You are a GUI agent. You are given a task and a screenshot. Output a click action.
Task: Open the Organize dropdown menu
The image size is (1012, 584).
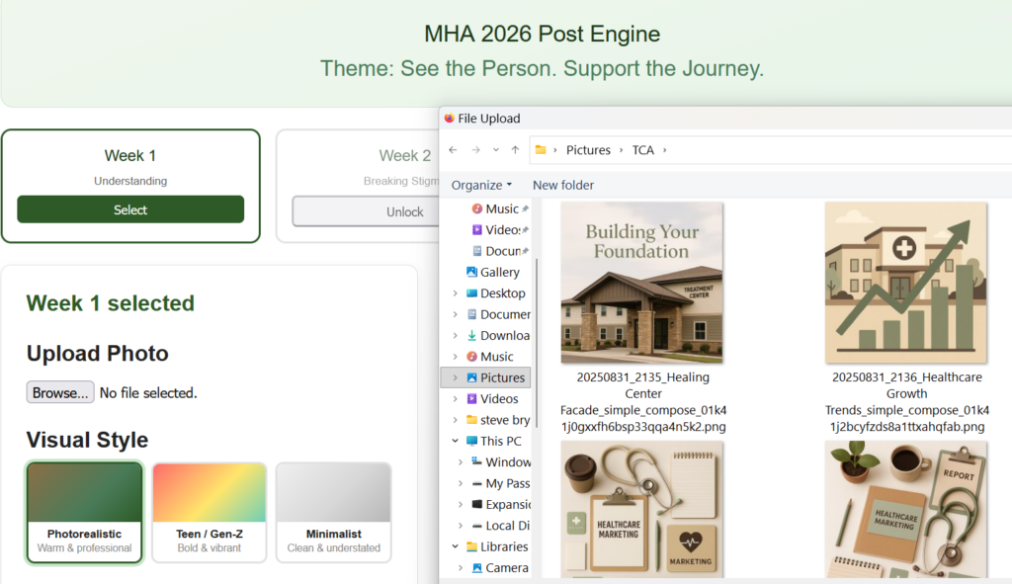coord(481,185)
